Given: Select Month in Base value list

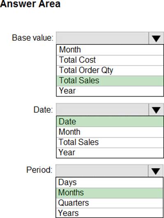Looking at the screenshot, I should coord(110,50).
